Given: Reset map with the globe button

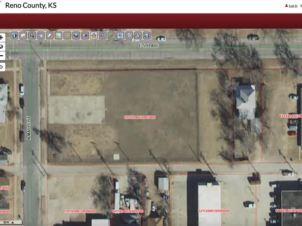Looking at the screenshot, I should [x=2, y=47].
